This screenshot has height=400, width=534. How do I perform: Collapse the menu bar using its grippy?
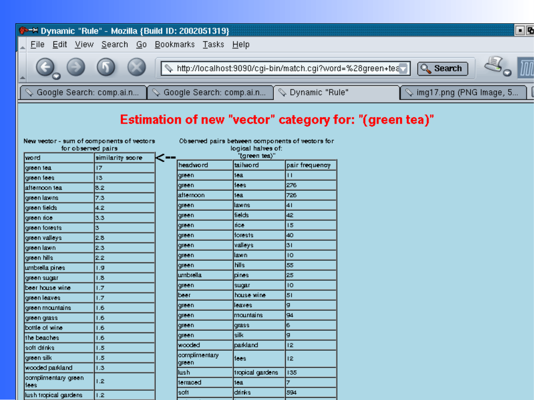point(23,45)
